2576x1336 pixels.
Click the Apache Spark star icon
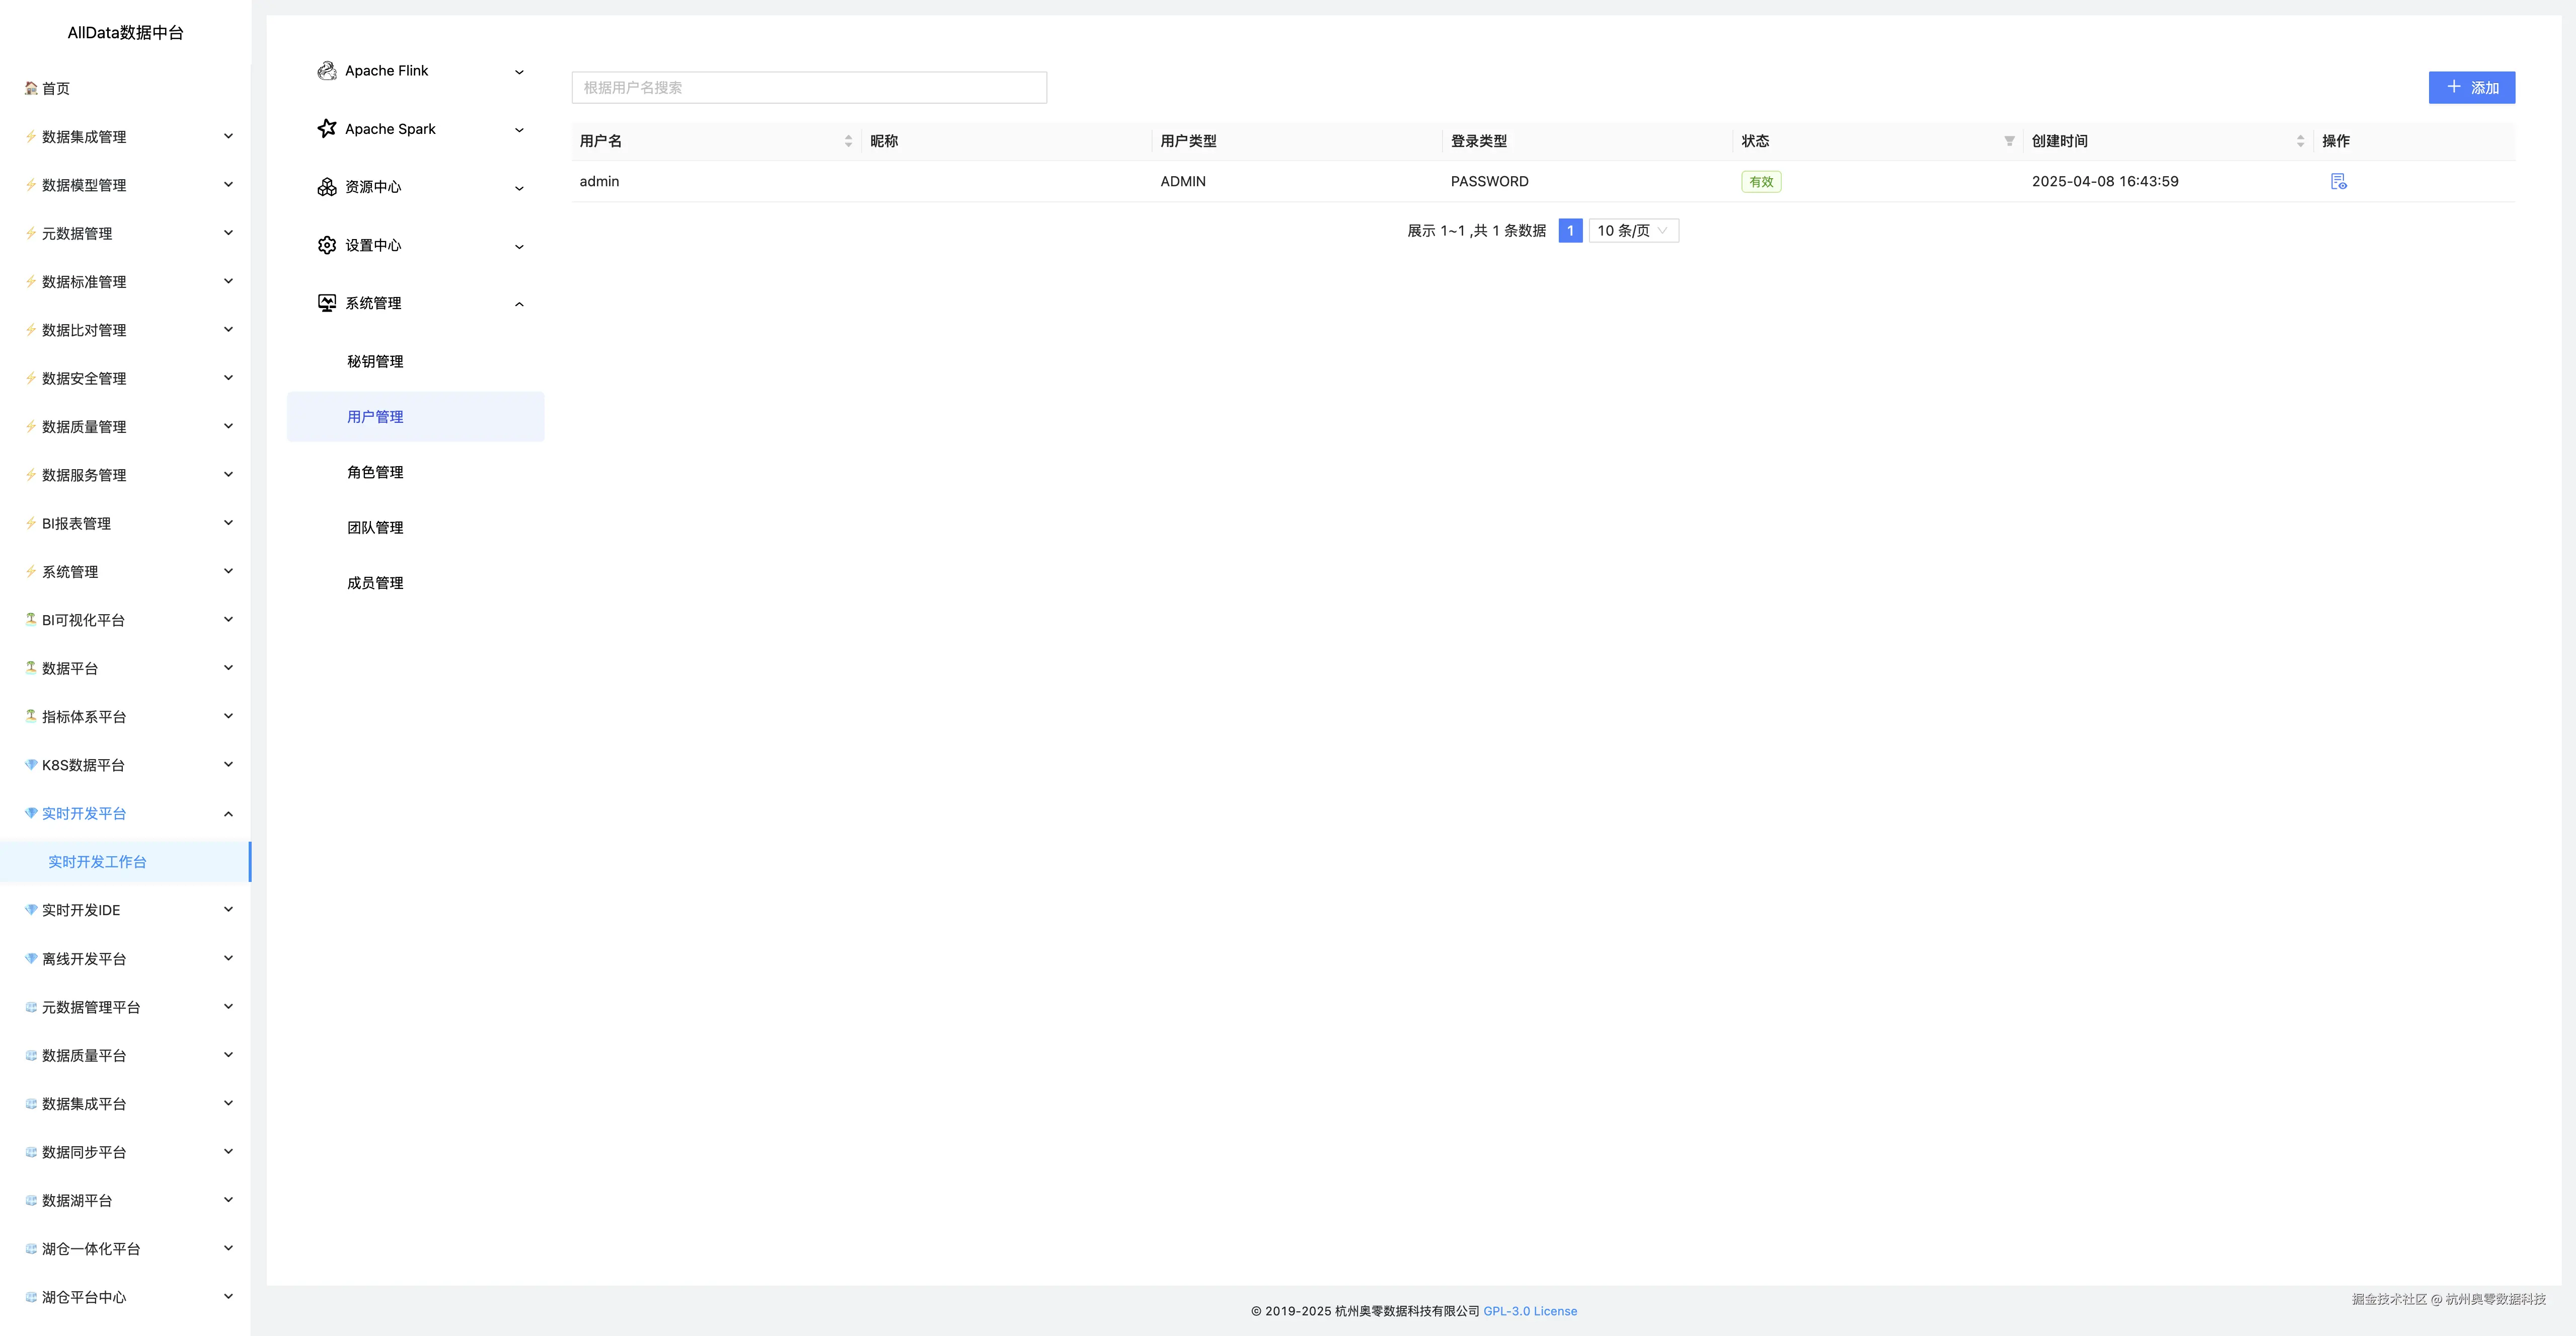pyautogui.click(x=326, y=129)
